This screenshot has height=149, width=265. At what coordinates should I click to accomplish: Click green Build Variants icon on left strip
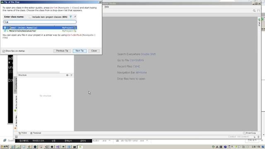point(15,111)
